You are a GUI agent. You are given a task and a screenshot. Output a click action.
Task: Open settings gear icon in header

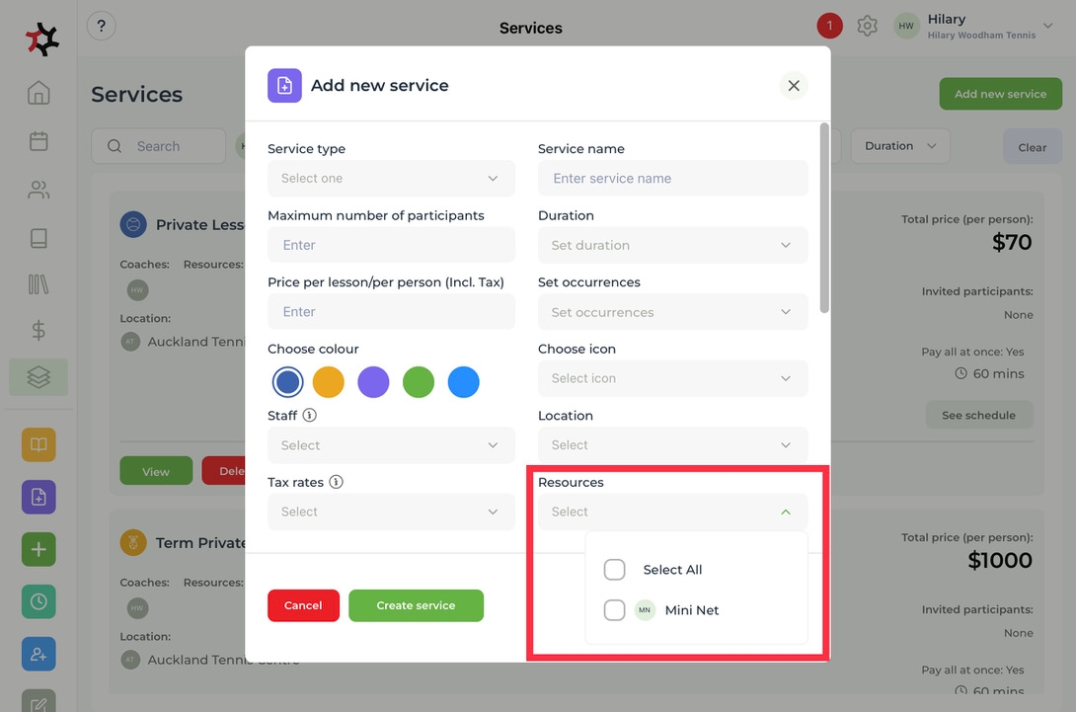pos(867,27)
